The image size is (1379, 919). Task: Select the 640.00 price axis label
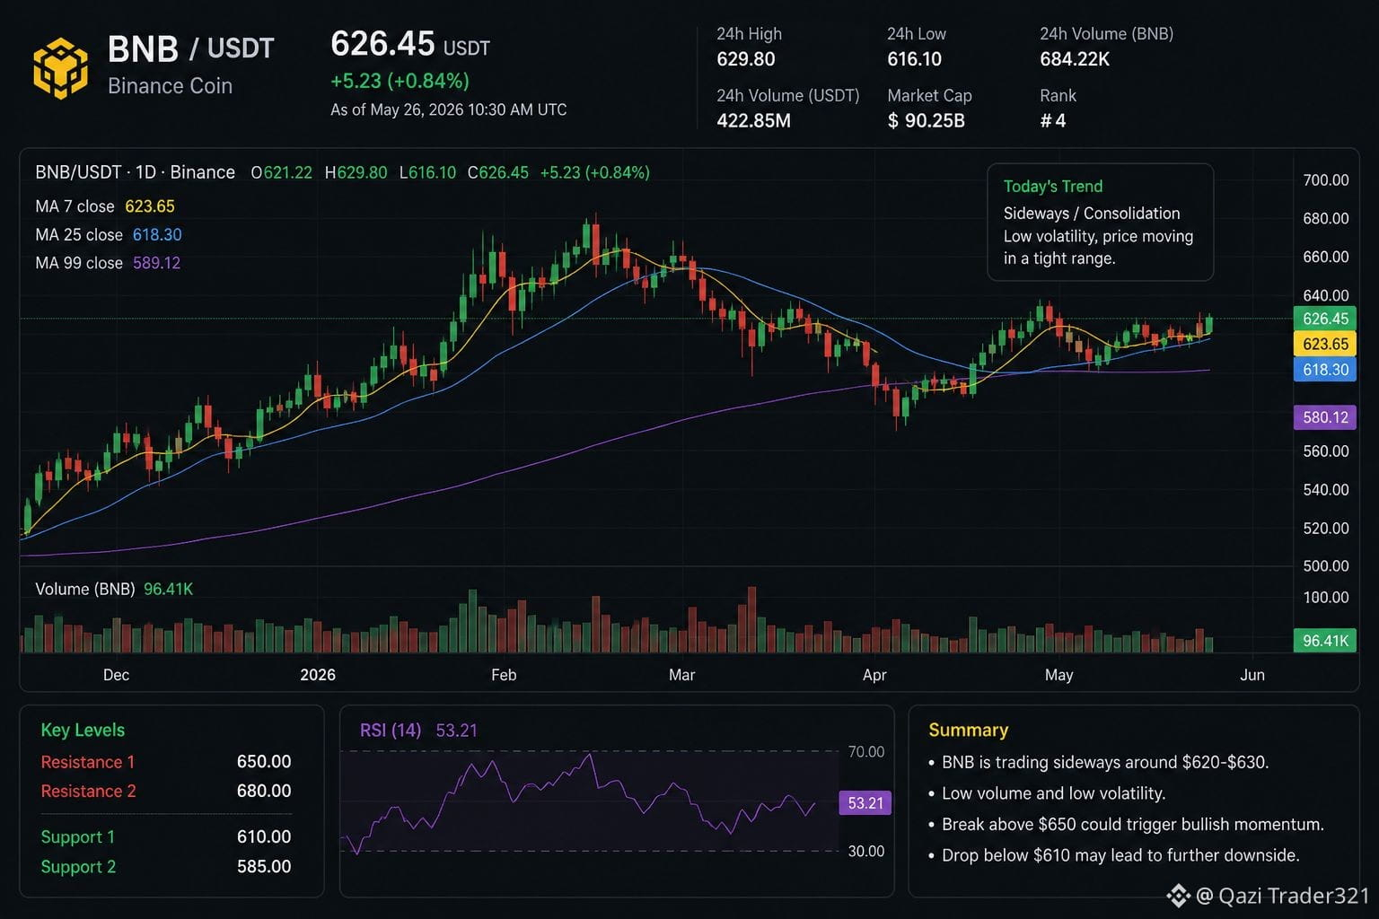click(1325, 295)
